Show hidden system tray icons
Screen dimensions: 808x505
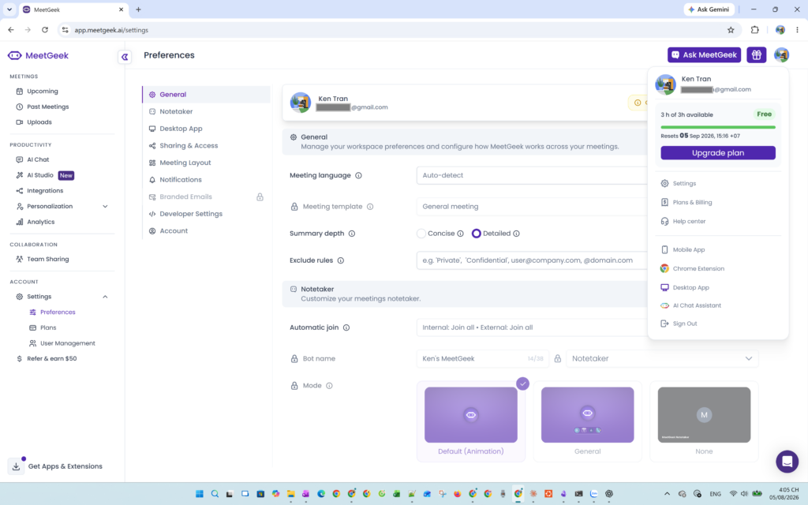tap(667, 494)
